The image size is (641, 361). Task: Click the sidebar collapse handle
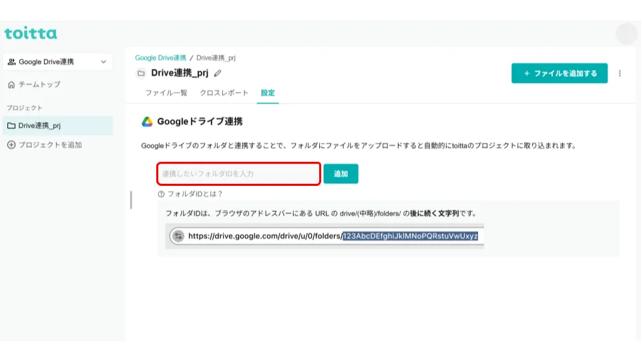pos(132,200)
